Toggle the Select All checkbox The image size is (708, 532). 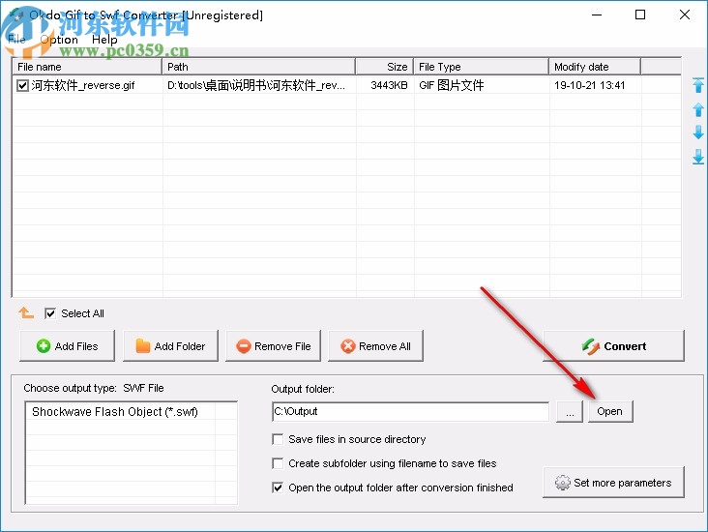click(50, 313)
